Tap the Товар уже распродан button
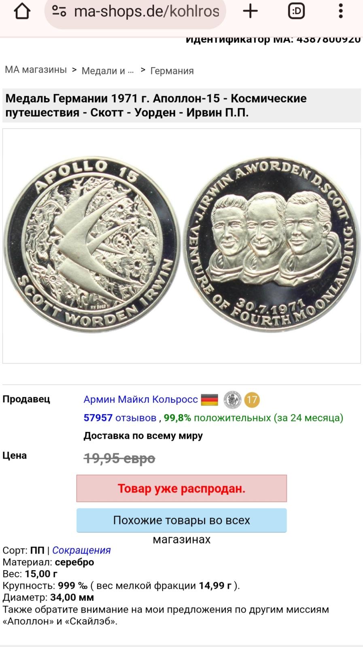The width and height of the screenshot is (363, 647). click(x=182, y=488)
